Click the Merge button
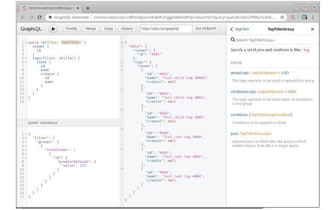Screen dimensions: 336x210 [91, 29]
